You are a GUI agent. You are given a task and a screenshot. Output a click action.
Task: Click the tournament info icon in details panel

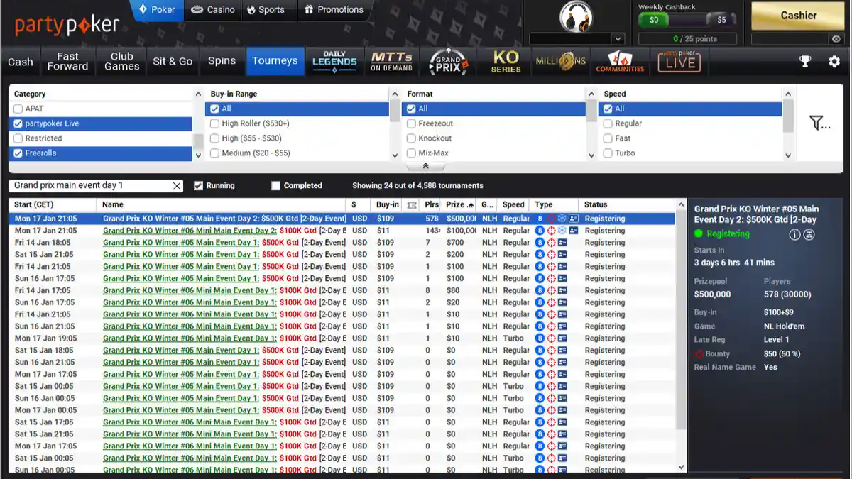point(794,234)
